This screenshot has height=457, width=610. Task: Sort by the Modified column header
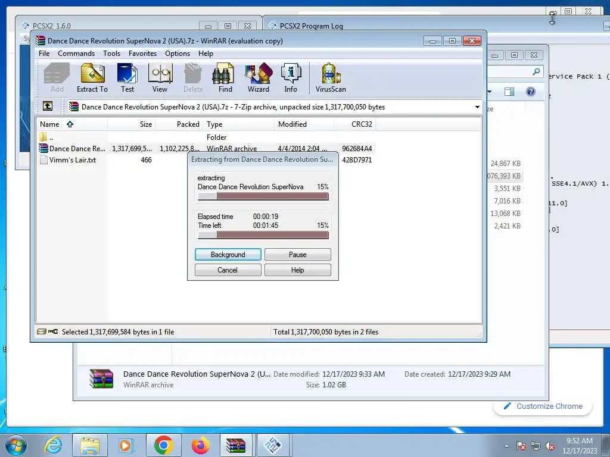pos(304,124)
